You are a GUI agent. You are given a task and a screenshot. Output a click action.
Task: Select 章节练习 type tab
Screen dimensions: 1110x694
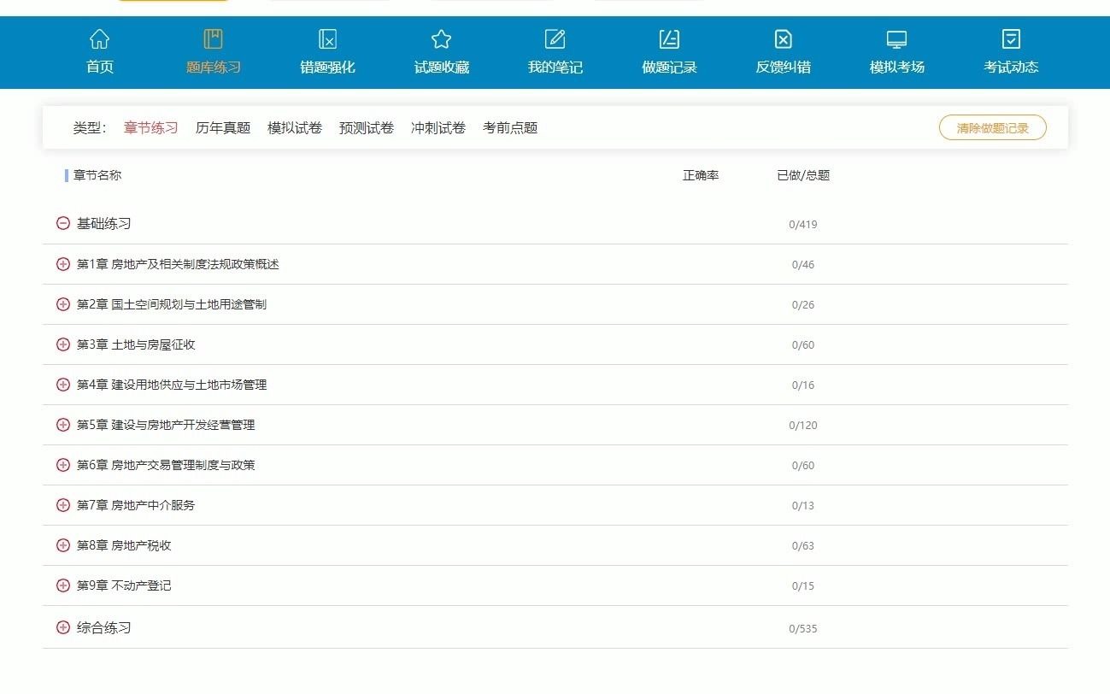(151, 128)
